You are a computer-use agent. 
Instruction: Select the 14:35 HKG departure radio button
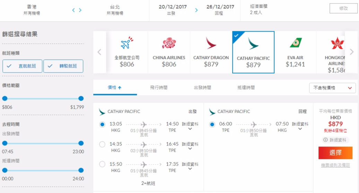pos(102,144)
